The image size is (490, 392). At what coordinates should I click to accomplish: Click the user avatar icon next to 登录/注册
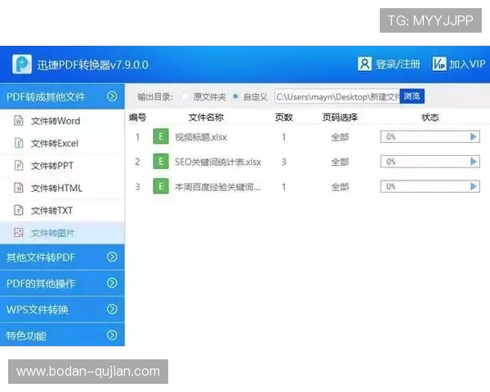click(x=364, y=64)
